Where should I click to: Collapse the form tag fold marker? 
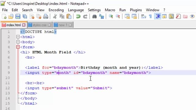click(x=18, y=47)
